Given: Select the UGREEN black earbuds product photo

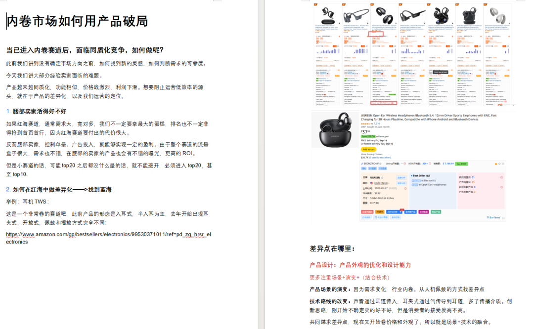Looking at the screenshot, I should point(335,130).
